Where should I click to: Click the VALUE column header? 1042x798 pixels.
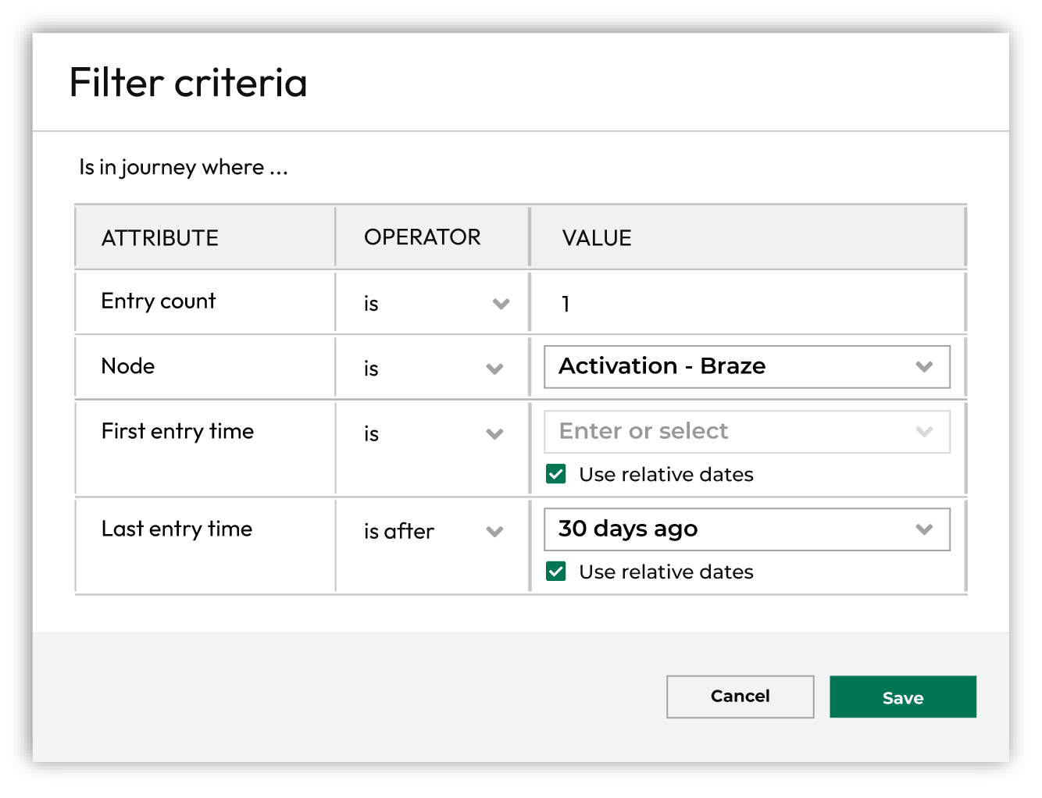[597, 237]
